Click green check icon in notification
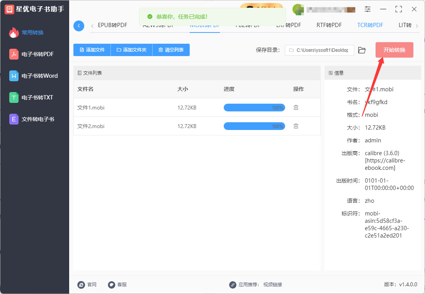This screenshot has width=425, height=294. 150,17
